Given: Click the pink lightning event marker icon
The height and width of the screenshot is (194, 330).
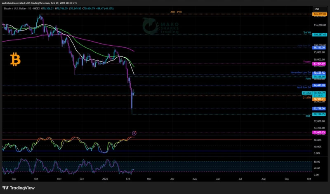Looking at the screenshot, I should click(x=134, y=133).
